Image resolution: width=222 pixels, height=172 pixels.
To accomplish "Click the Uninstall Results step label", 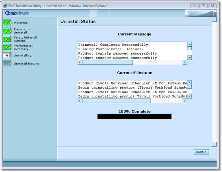I will tap(26, 64).
